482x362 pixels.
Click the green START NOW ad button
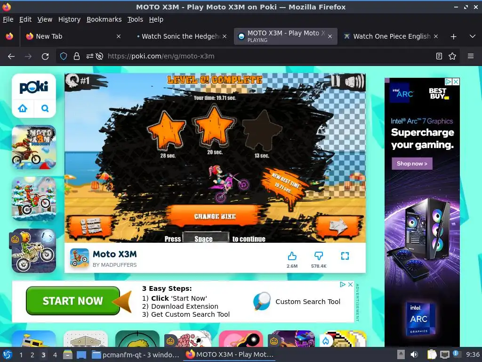click(x=73, y=301)
